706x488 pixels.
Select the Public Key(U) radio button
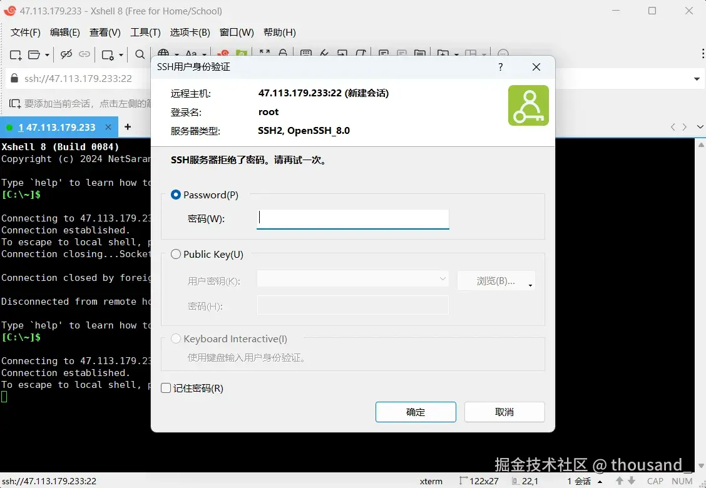tap(176, 254)
